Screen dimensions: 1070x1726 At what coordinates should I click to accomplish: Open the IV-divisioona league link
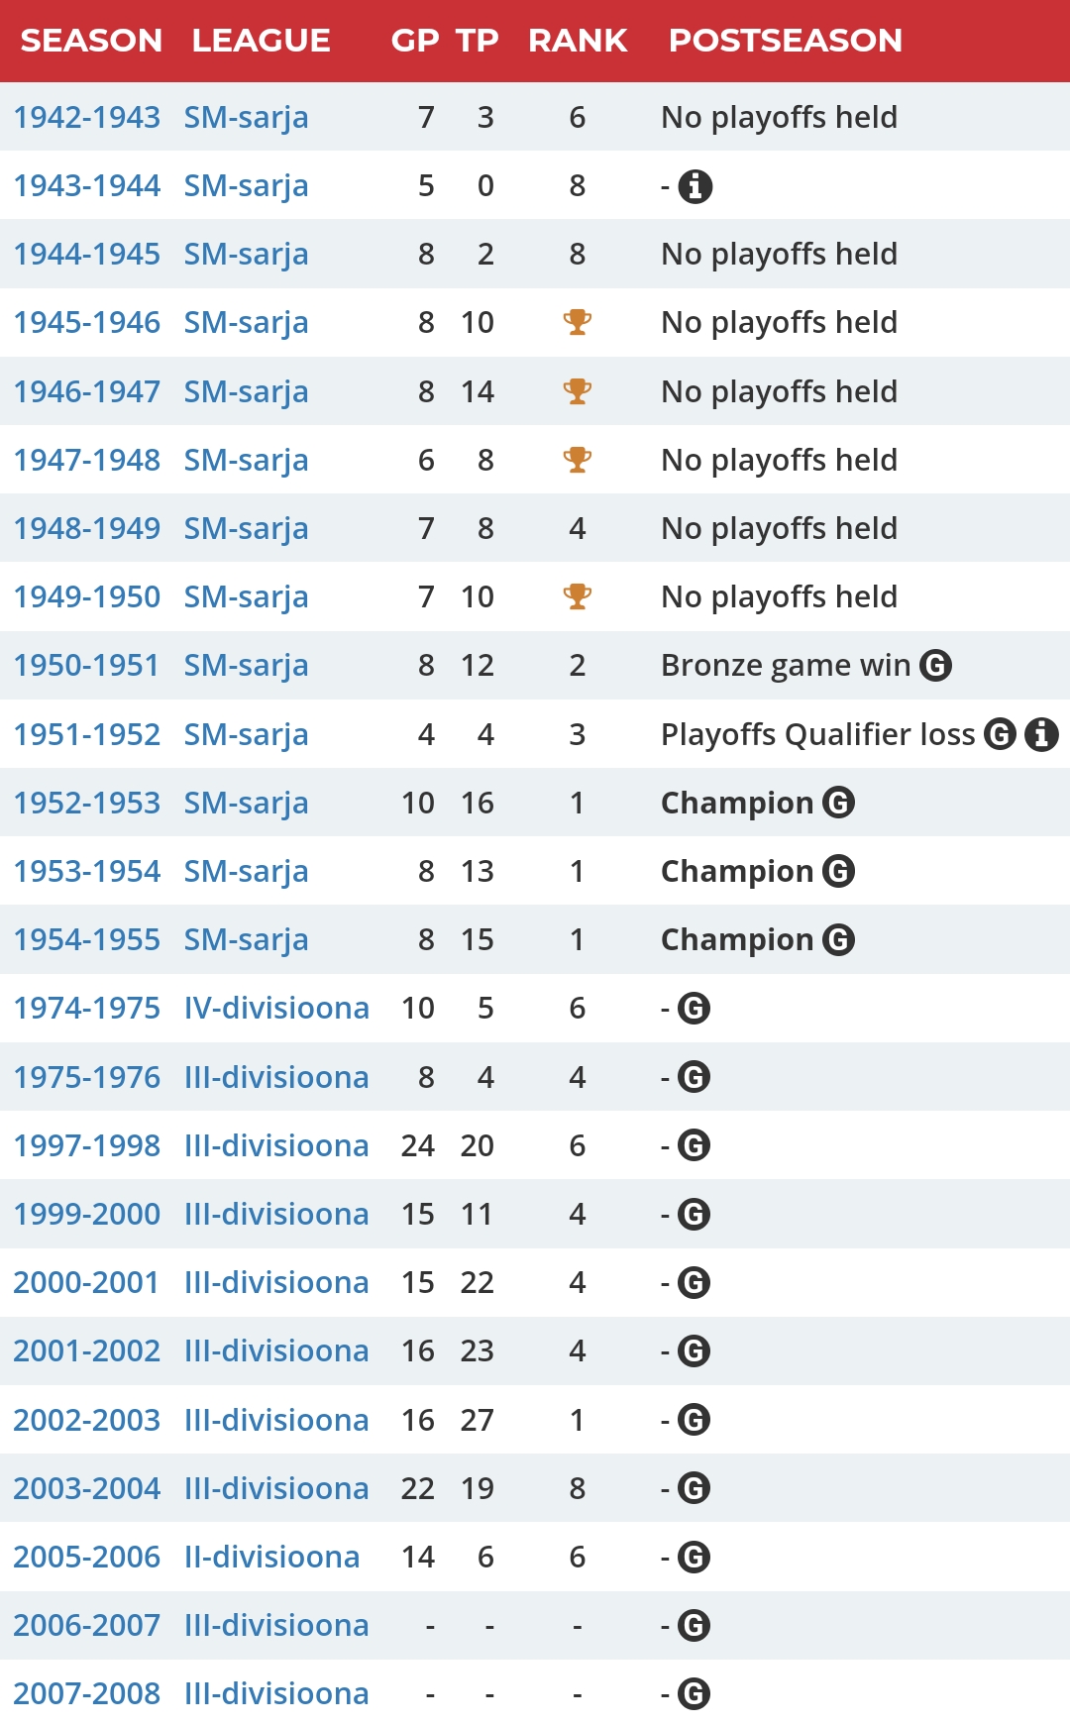276,1008
